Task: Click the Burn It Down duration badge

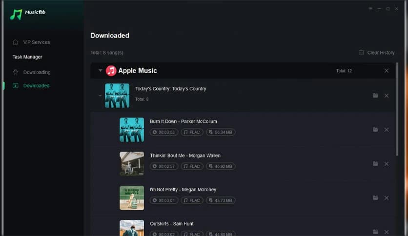Action: click(164, 132)
